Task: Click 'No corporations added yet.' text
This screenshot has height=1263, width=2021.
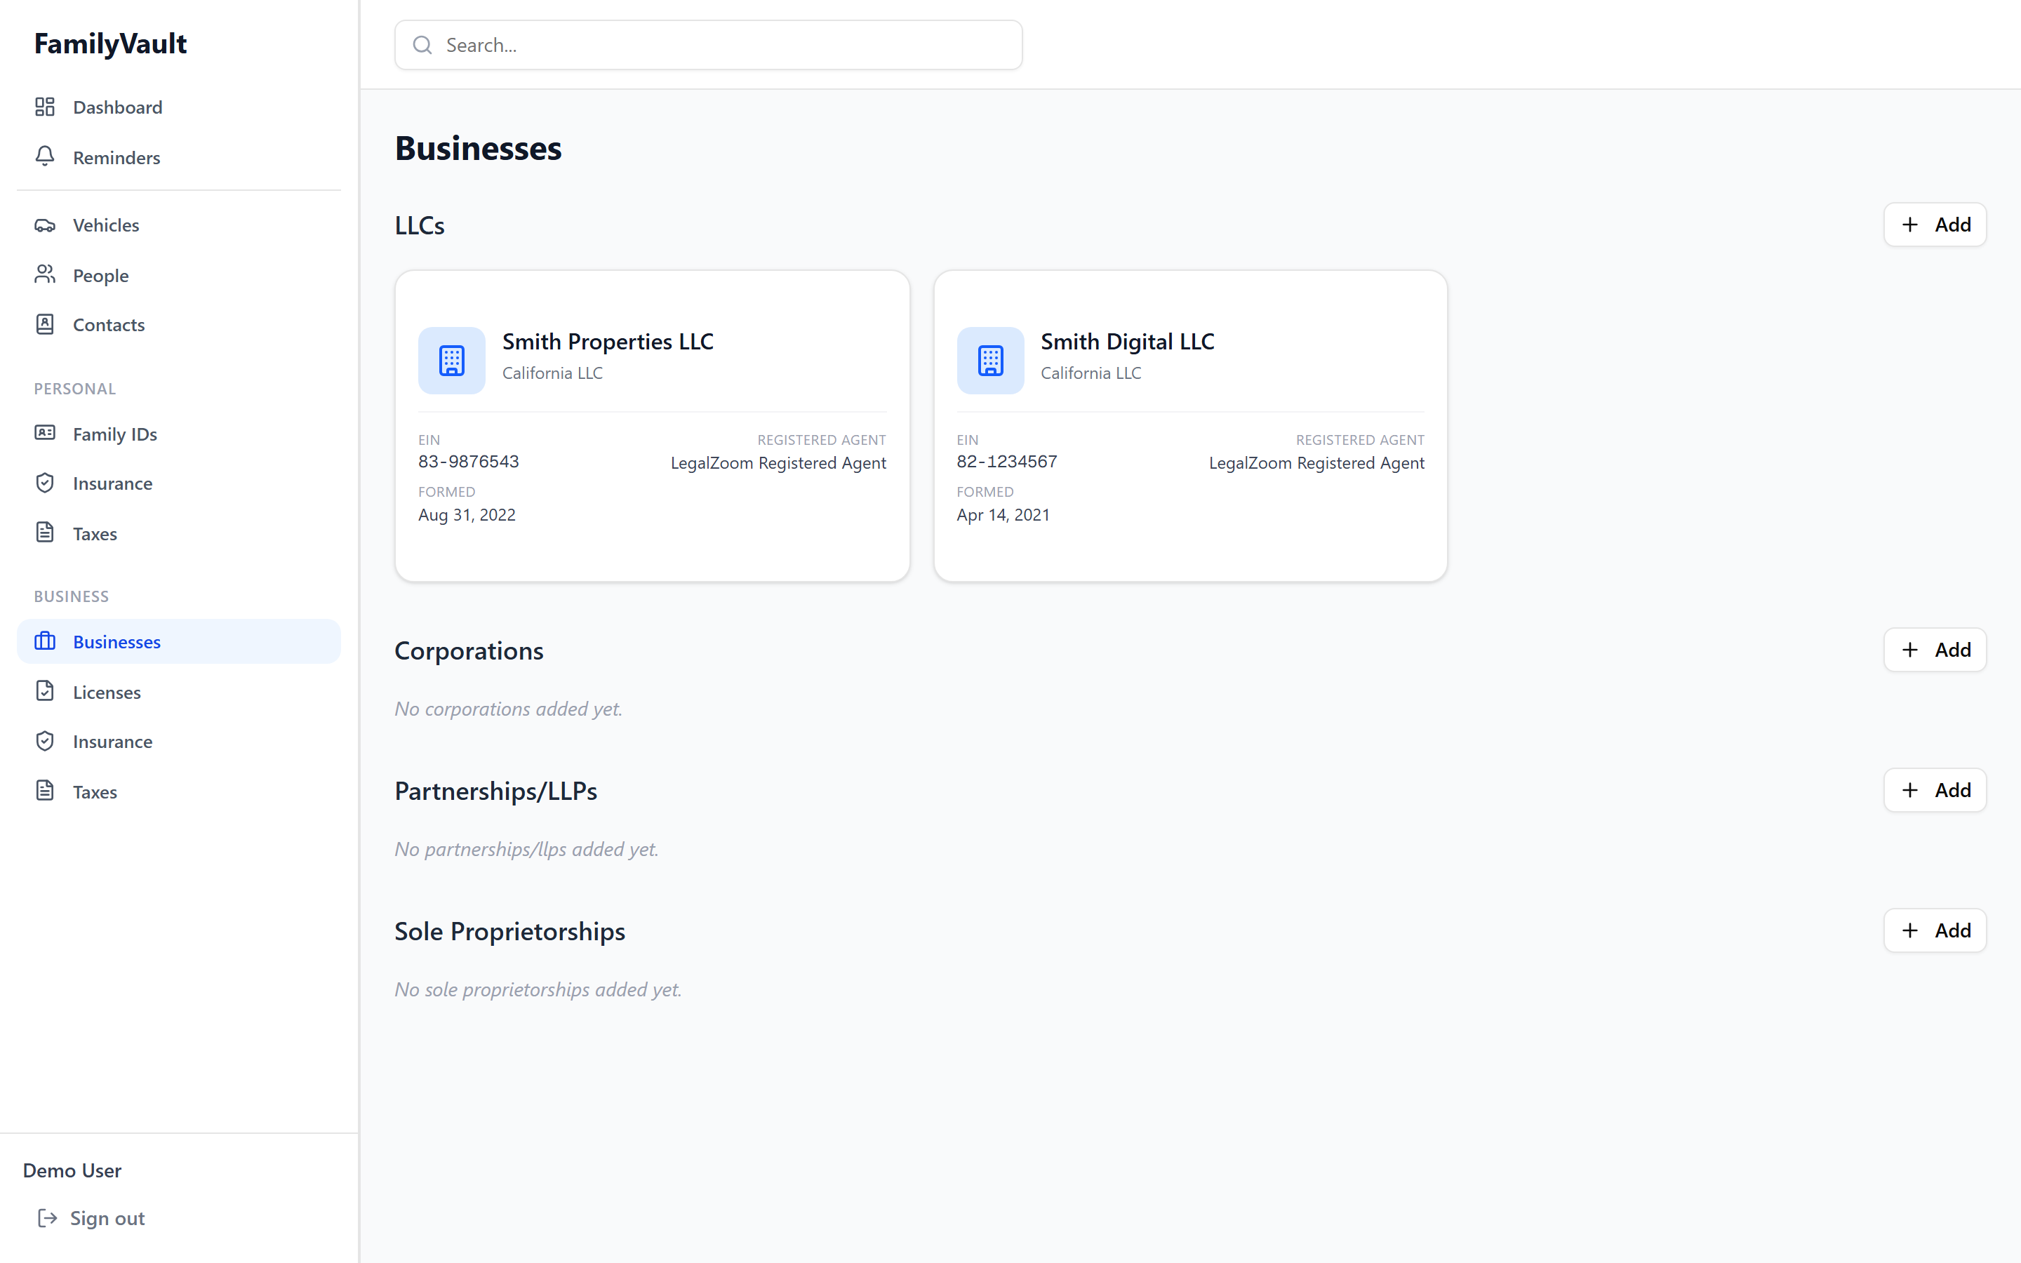Action: (x=509, y=709)
